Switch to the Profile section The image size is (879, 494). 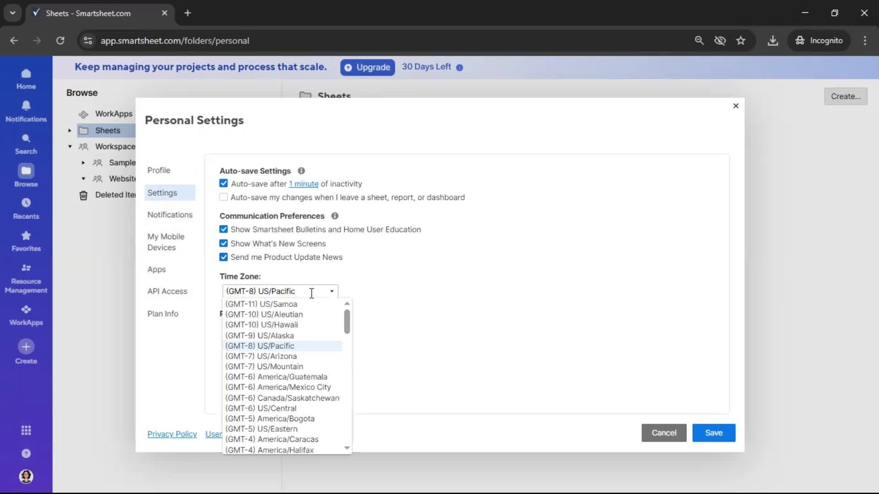tap(159, 170)
